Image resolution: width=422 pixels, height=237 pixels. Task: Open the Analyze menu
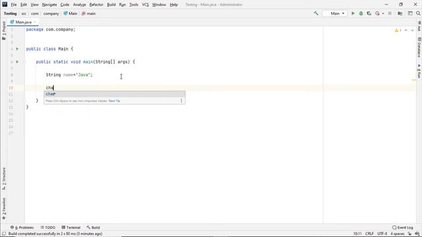tap(79, 5)
